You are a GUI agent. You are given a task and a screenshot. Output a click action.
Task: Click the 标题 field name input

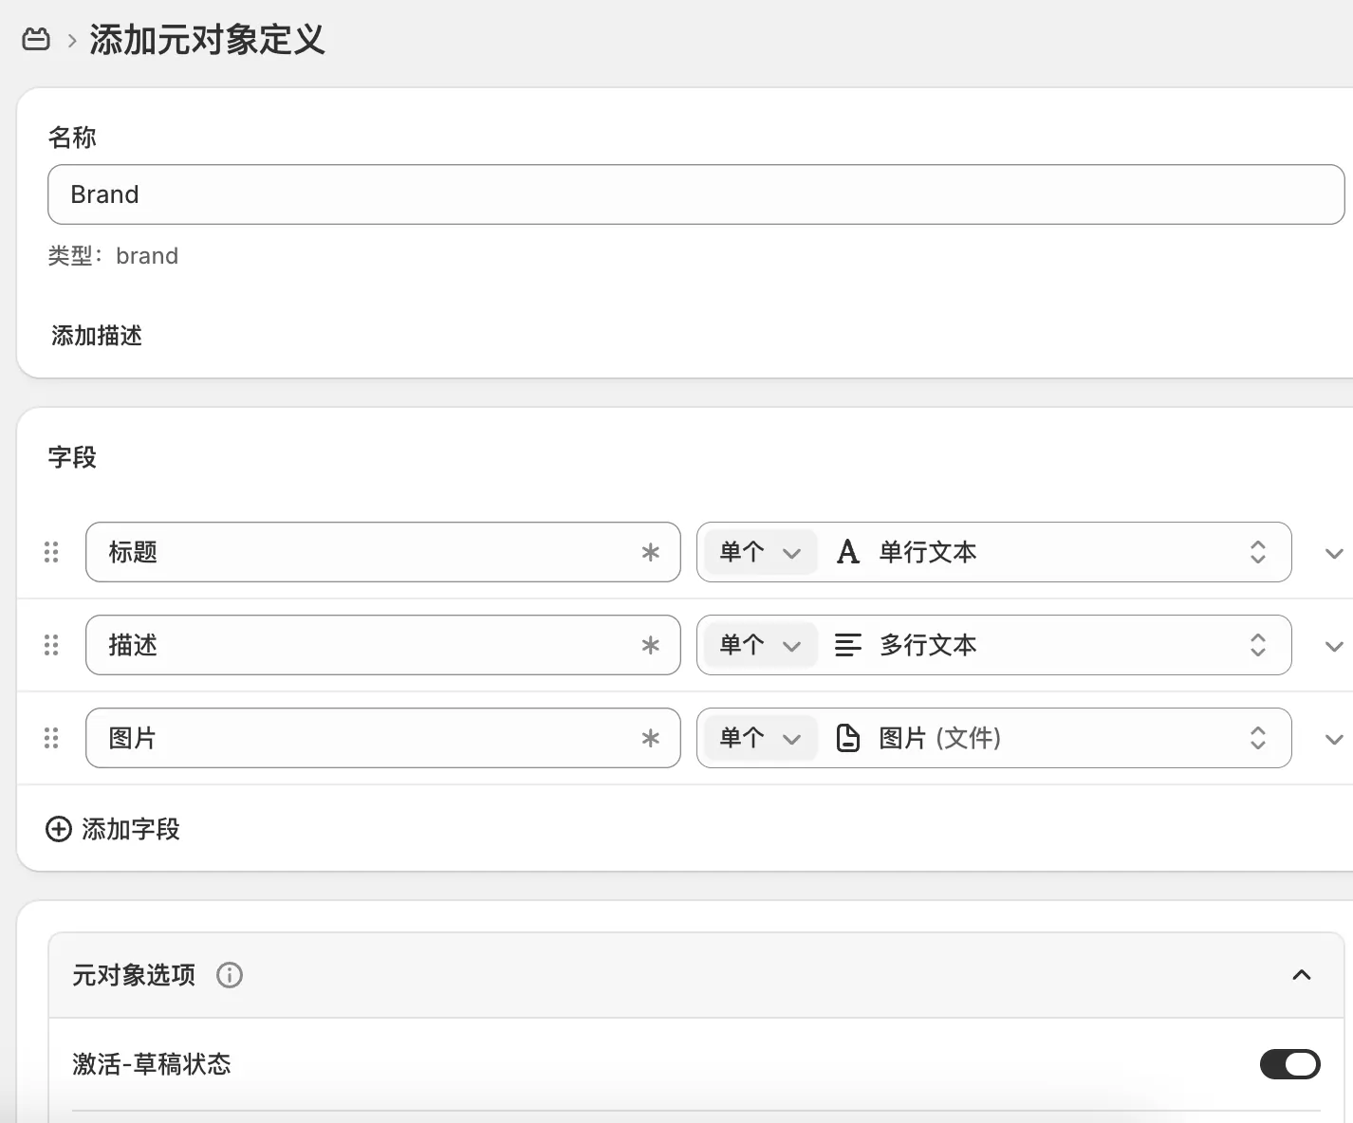point(382,552)
